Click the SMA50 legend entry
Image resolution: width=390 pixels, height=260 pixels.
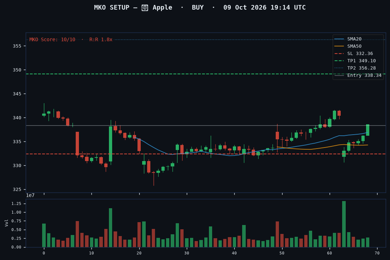(348, 46)
